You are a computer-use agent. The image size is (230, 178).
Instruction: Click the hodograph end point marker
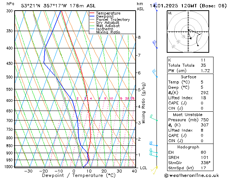198,45
